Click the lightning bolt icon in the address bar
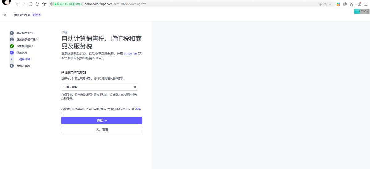Image resolution: width=370 pixels, height=169 pixels. [321, 4]
